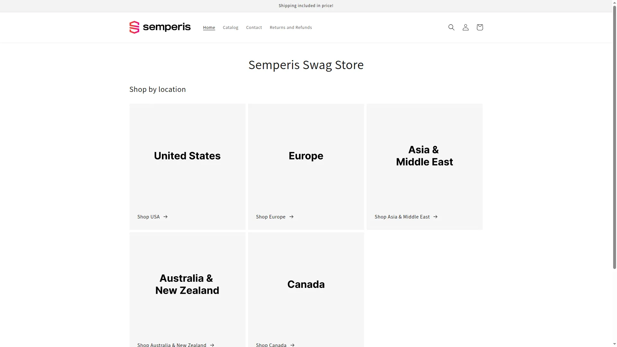This screenshot has width=617, height=347.
Task: Open the Contact menu item
Action: (x=254, y=27)
